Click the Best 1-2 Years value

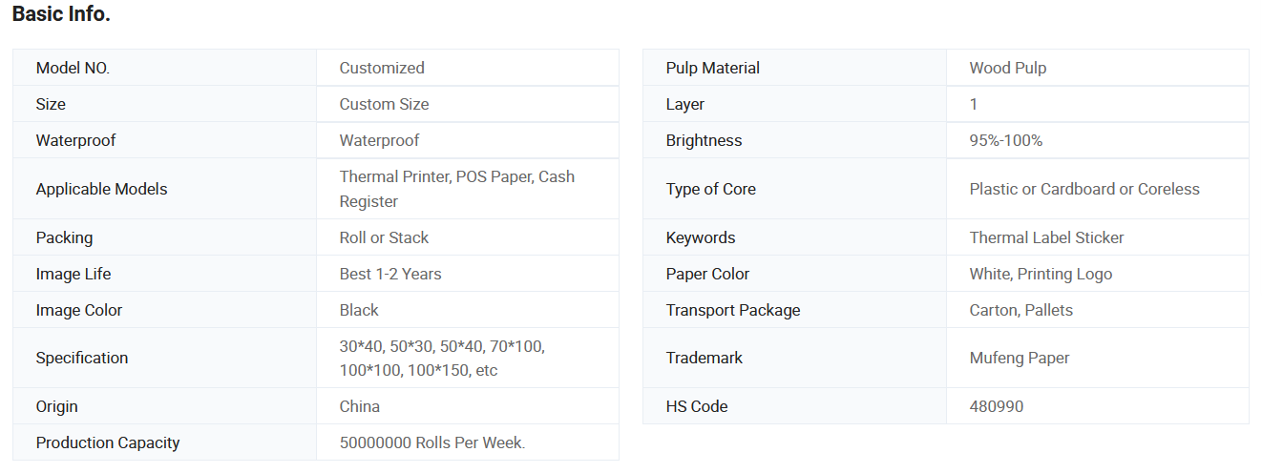[390, 274]
